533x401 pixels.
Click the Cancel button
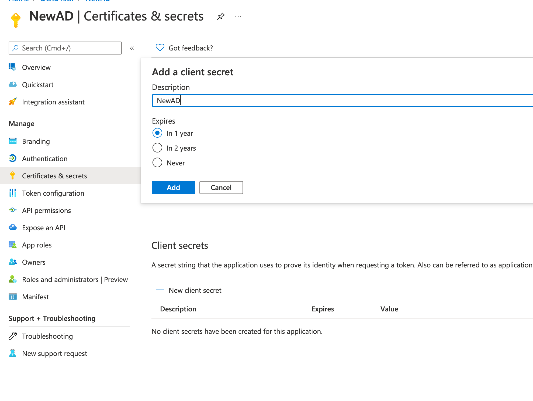221,188
